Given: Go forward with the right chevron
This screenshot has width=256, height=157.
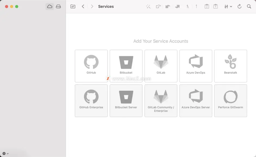Looking at the screenshot, I should pyautogui.click(x=92, y=6).
